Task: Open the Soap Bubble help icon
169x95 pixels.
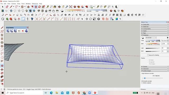Action: [26, 31]
